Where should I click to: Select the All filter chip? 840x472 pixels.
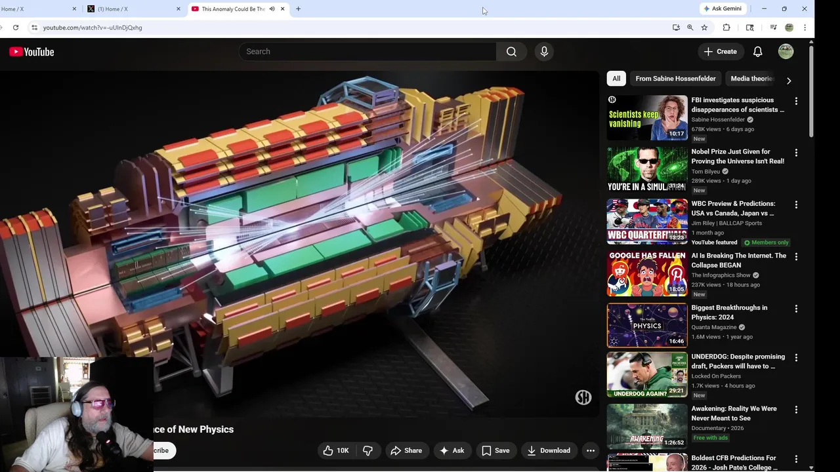pyautogui.click(x=616, y=79)
